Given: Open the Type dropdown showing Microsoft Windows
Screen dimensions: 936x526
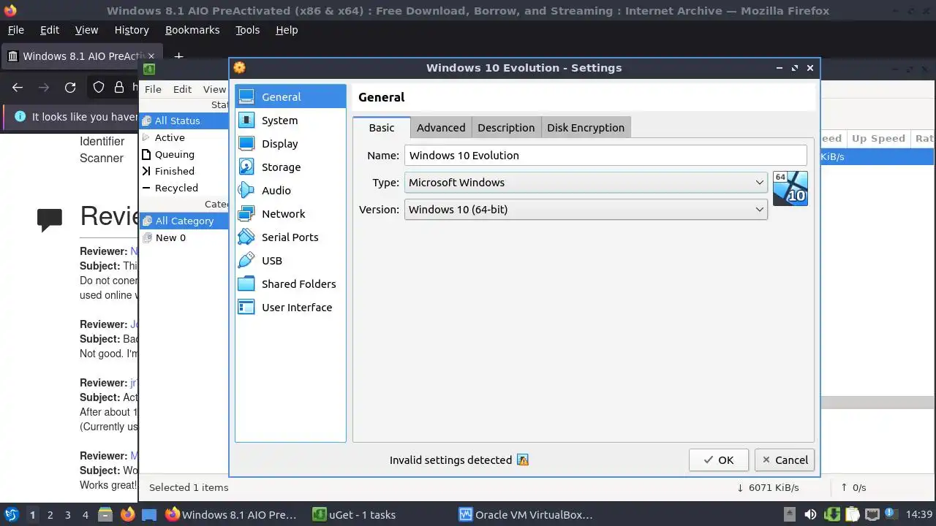Looking at the screenshot, I should 586,182.
